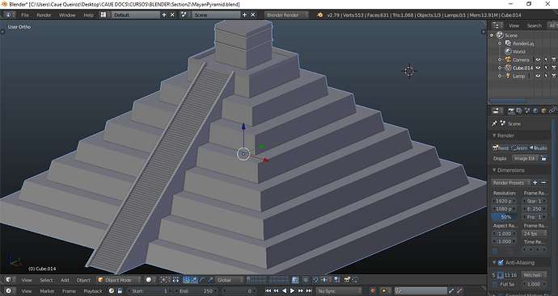Viewport: 558px width, 296px height.
Task: Open the Render menu
Action: (x=44, y=15)
